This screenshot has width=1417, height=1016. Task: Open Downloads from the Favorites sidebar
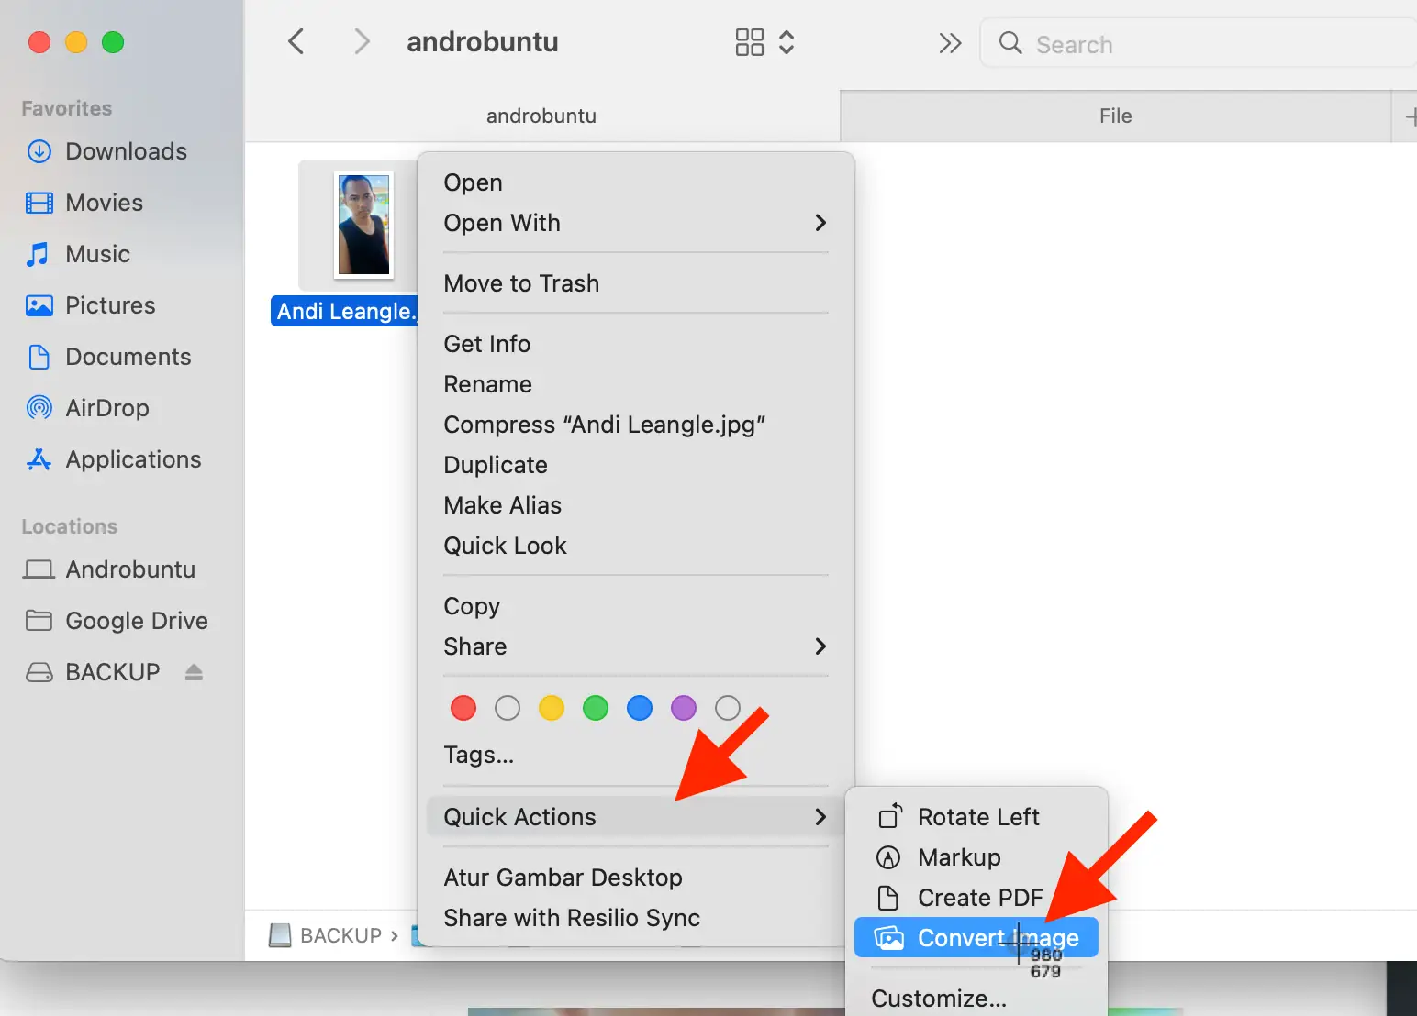click(x=126, y=151)
